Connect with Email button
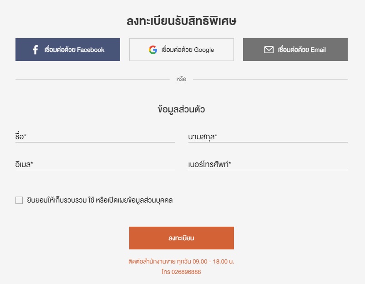The width and height of the screenshot is (365, 284). (295, 50)
